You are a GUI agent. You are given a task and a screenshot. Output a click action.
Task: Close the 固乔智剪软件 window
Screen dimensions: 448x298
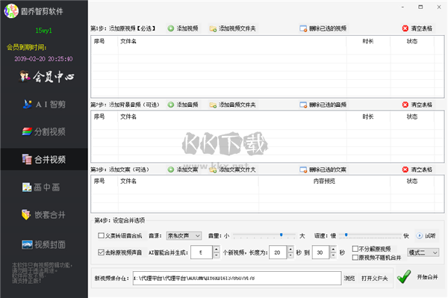pyautogui.click(x=439, y=7)
